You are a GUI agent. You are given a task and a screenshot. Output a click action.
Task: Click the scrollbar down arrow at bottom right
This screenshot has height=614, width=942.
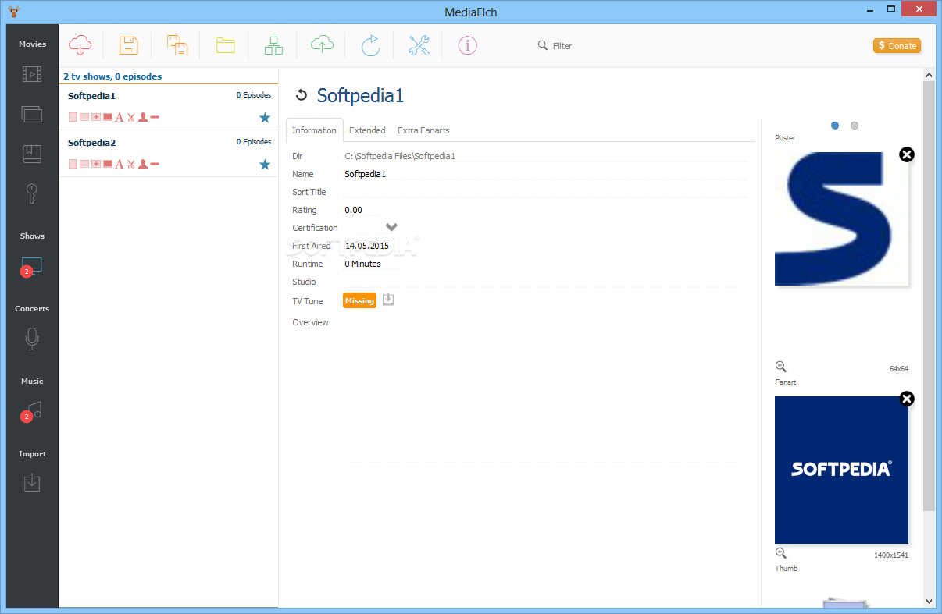coord(929,601)
